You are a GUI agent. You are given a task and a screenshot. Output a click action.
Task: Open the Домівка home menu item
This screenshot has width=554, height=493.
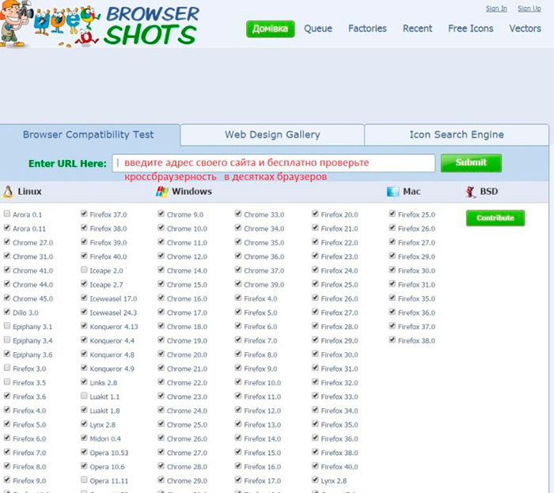point(271,28)
